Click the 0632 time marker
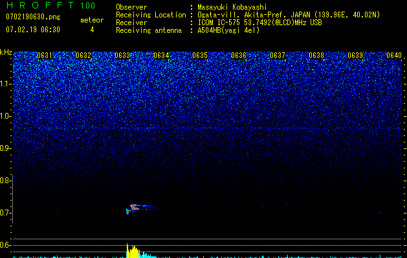 (83, 55)
